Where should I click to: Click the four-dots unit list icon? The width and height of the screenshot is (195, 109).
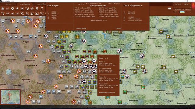click(x=8, y=8)
